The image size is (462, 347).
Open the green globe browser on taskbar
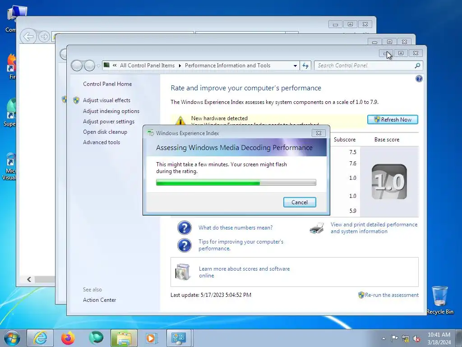click(x=96, y=338)
